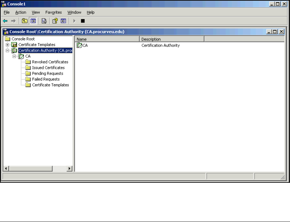Viewport: 290px width, 222px height.
Task: Open the Window menu
Action: tap(74, 12)
